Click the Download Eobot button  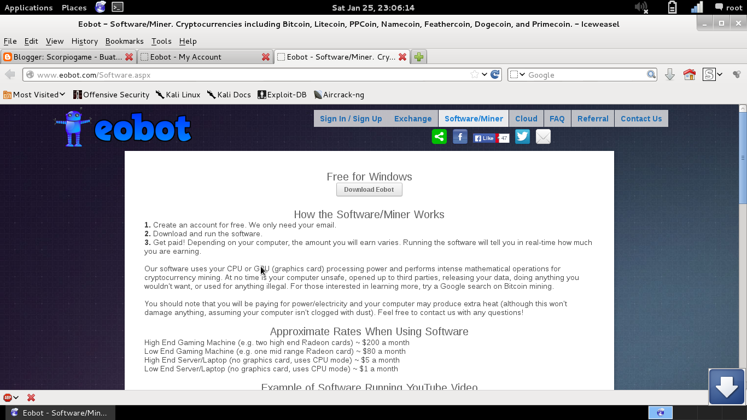pyautogui.click(x=369, y=189)
